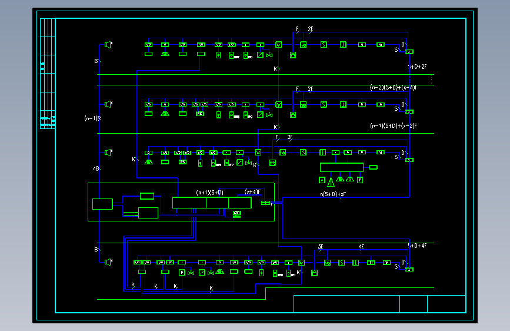Click the S+D+2F label at top right
510x331 pixels.
point(417,67)
